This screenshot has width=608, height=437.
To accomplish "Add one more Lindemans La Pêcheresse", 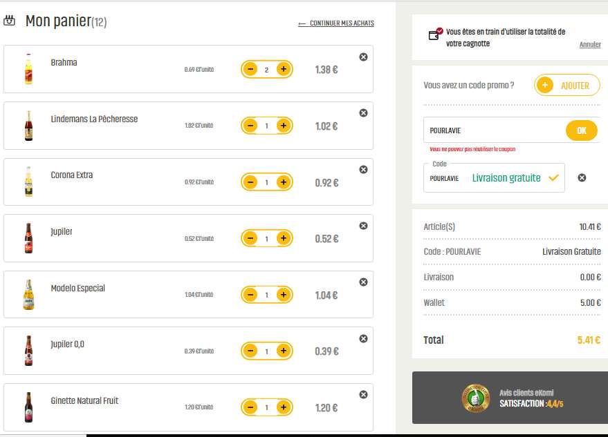I will (283, 126).
